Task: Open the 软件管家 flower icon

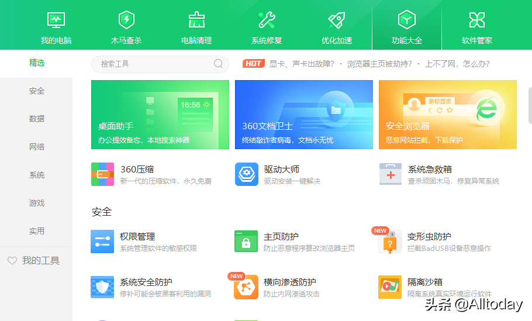Action: pyautogui.click(x=477, y=20)
